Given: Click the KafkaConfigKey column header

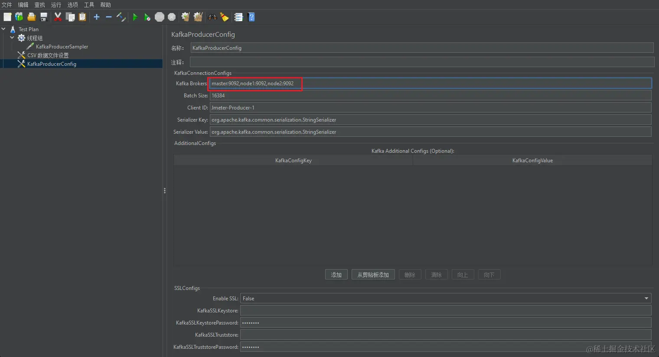Looking at the screenshot, I should (x=294, y=161).
